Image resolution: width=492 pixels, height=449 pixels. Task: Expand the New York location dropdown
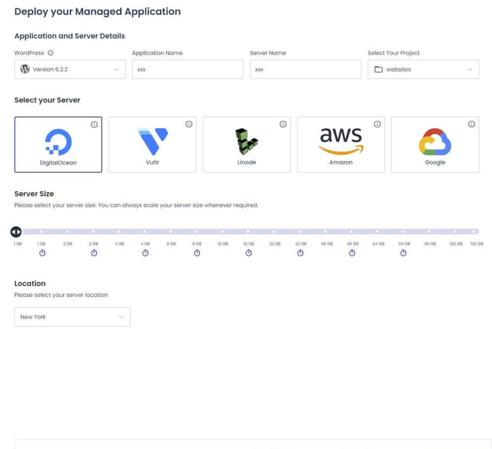(72, 317)
